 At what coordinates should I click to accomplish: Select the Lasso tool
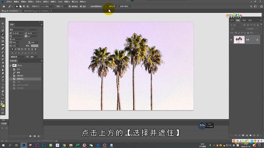coord(3,31)
